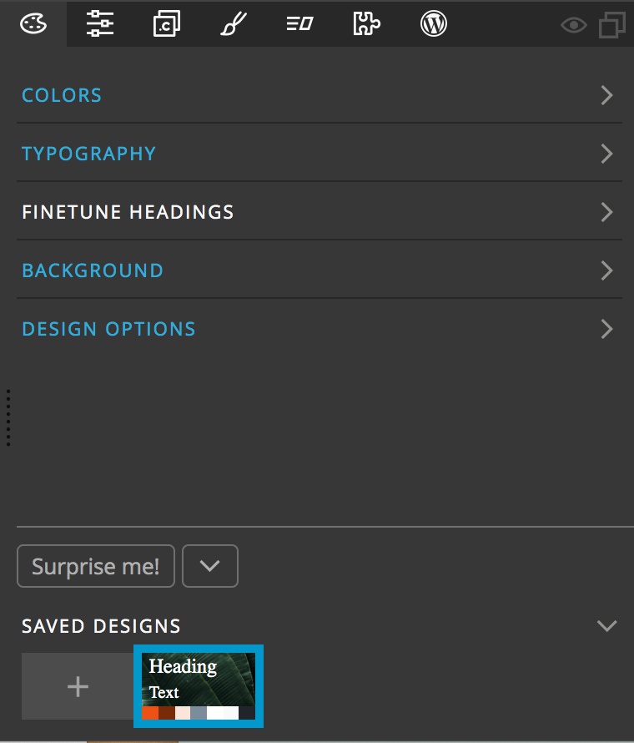Screen dimensions: 634x743
Task: Select the sliders settings icon
Action: coord(100,23)
